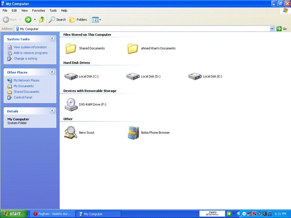The width and height of the screenshot is (291, 218).
Task: Toggle the Folders pane button
Action: pos(78,19)
